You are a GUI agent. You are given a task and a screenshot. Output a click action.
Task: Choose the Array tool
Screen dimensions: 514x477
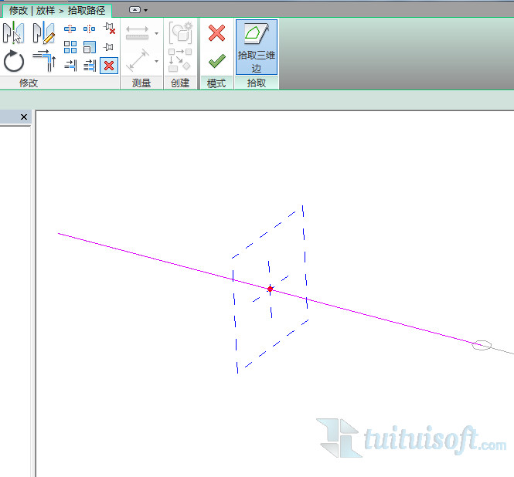(x=70, y=47)
